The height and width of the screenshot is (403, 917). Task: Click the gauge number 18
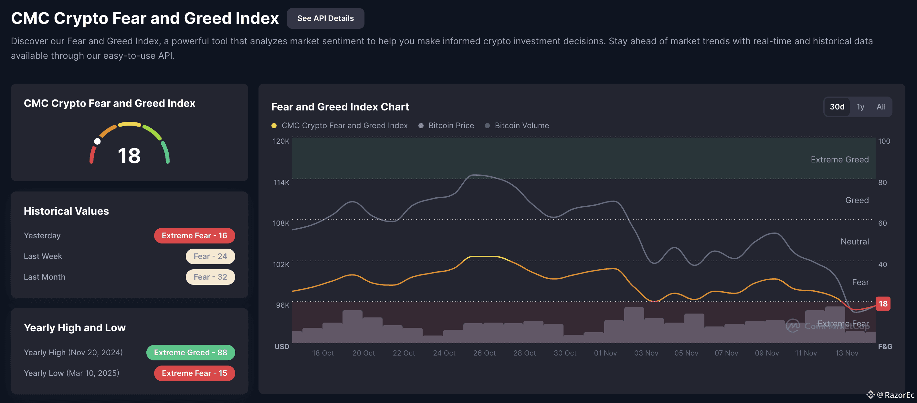[129, 155]
